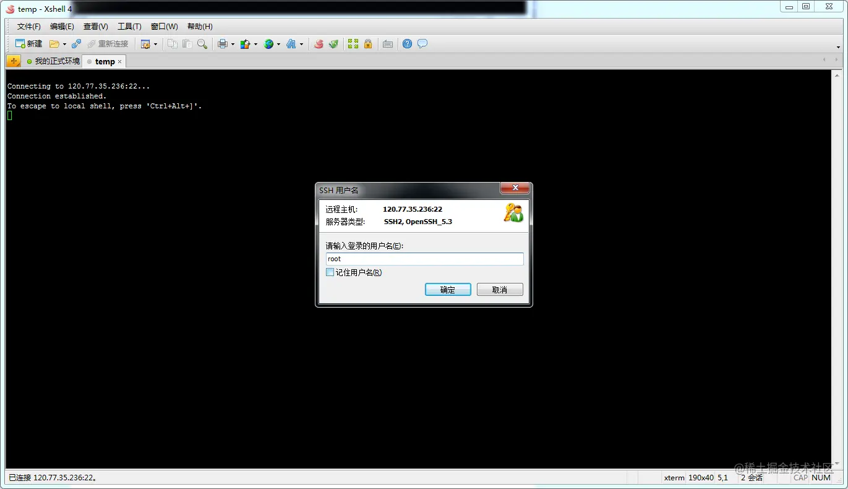Click the magnifier find icon

coord(202,44)
